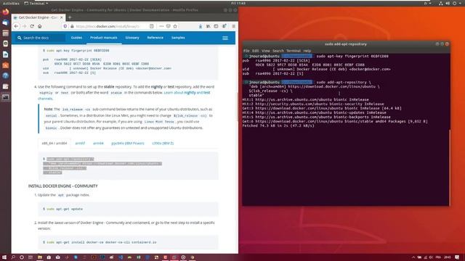
Task: Open the File menu in the terminal
Action: point(246,51)
